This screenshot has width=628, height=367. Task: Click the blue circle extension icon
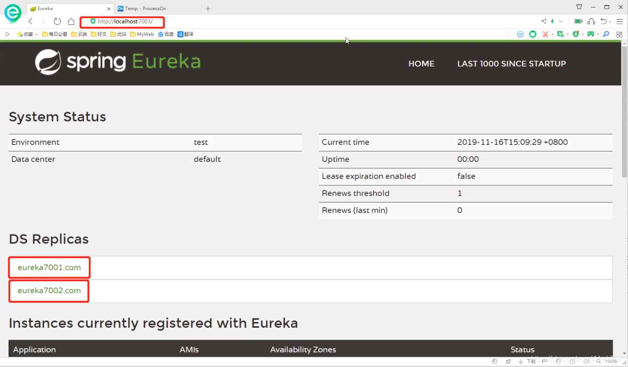coord(520,34)
